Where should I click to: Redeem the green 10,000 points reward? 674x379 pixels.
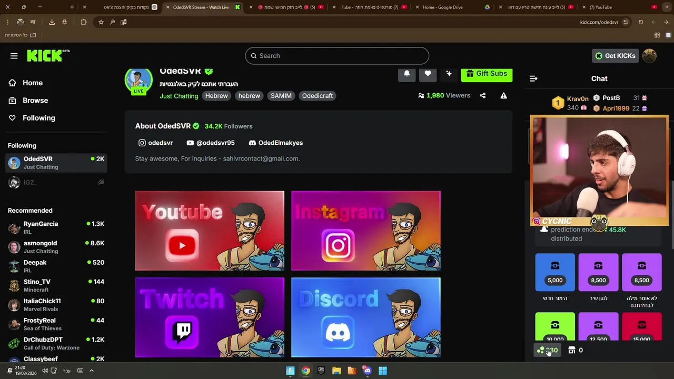coord(555,327)
